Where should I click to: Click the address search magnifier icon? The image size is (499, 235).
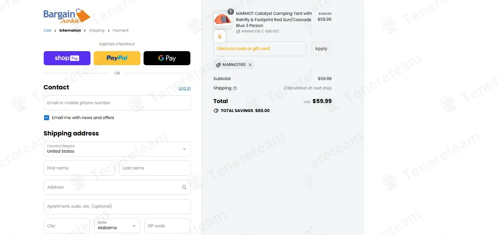[x=184, y=187]
